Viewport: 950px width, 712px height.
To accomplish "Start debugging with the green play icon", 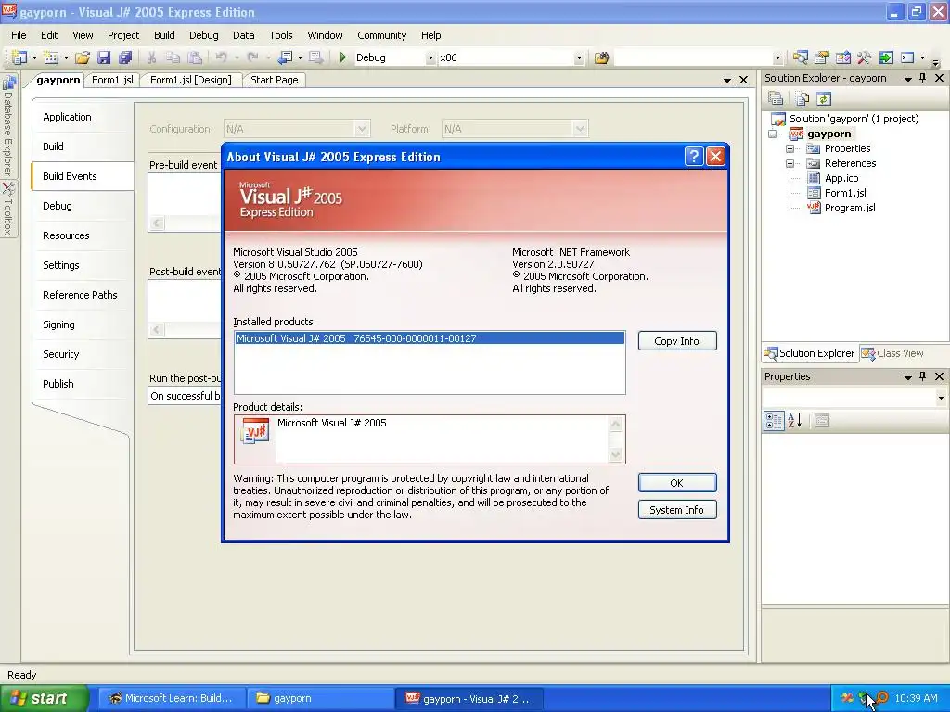I will [x=343, y=57].
